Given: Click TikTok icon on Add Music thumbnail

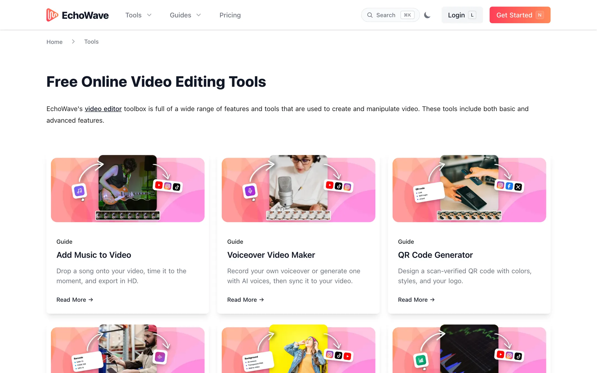Looking at the screenshot, I should click(177, 187).
